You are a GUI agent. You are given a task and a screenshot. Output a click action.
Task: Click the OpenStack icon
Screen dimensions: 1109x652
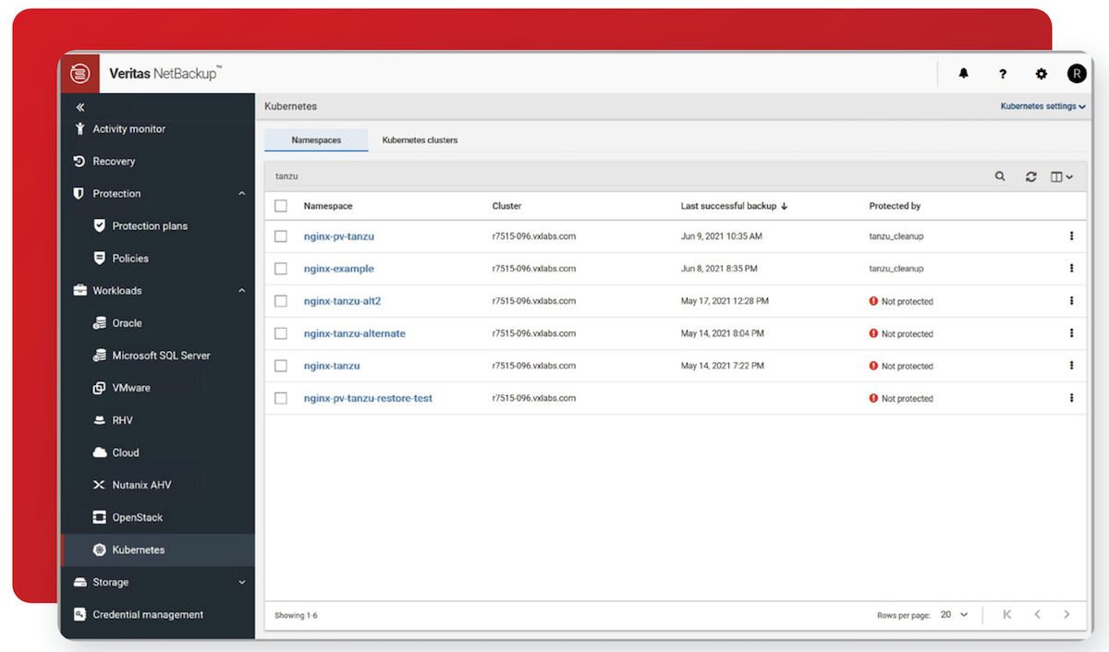tap(100, 517)
